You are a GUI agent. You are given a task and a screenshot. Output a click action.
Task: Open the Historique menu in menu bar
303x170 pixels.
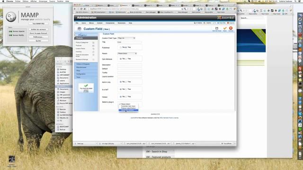click(x=43, y=1)
